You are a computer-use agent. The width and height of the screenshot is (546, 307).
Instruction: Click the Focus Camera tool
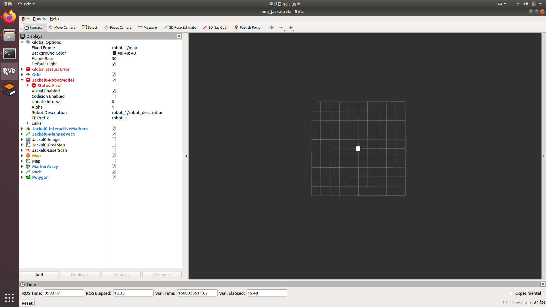pos(118,27)
